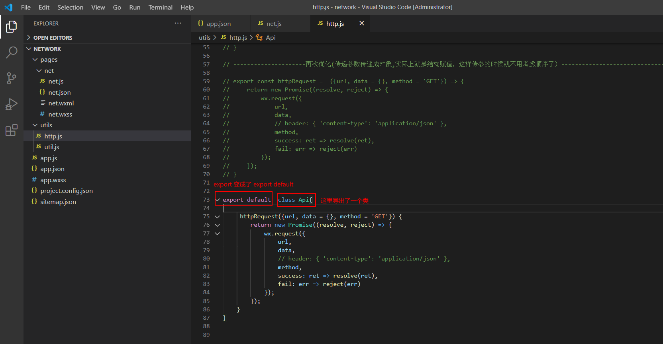Click the JS icon of net.js in tree
663x344 pixels.
tap(42, 81)
